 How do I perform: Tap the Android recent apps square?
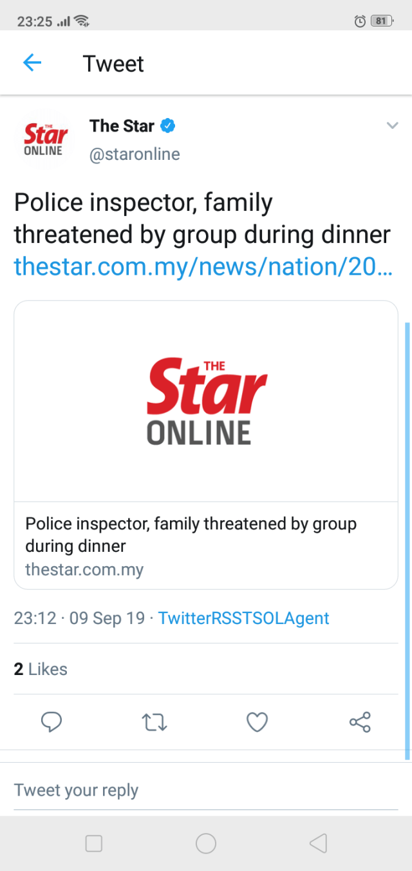point(94,843)
